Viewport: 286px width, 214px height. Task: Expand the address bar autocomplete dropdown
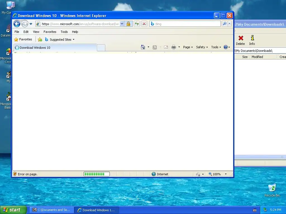pos(122,24)
